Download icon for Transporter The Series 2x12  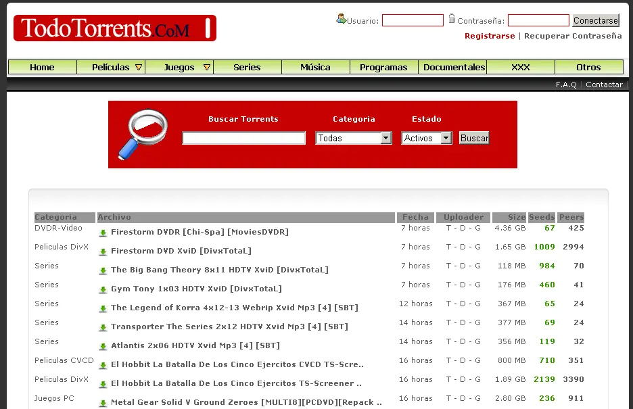(x=103, y=327)
